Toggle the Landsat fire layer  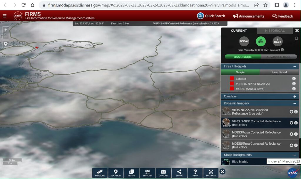pyautogui.click(x=232, y=79)
